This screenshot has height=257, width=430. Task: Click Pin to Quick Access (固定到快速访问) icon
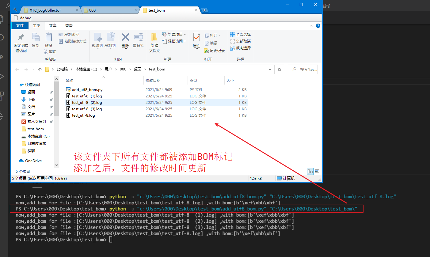[x=21, y=37]
